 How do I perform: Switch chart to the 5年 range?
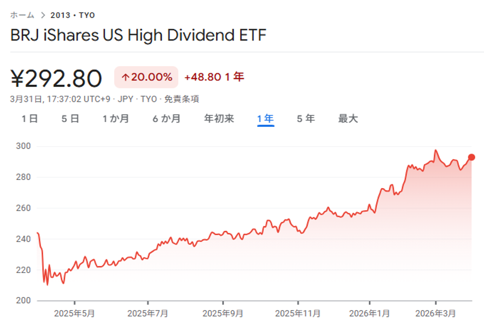[x=306, y=119]
